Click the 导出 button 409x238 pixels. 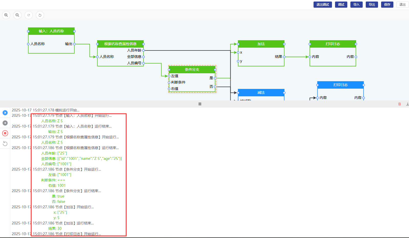click(372, 5)
